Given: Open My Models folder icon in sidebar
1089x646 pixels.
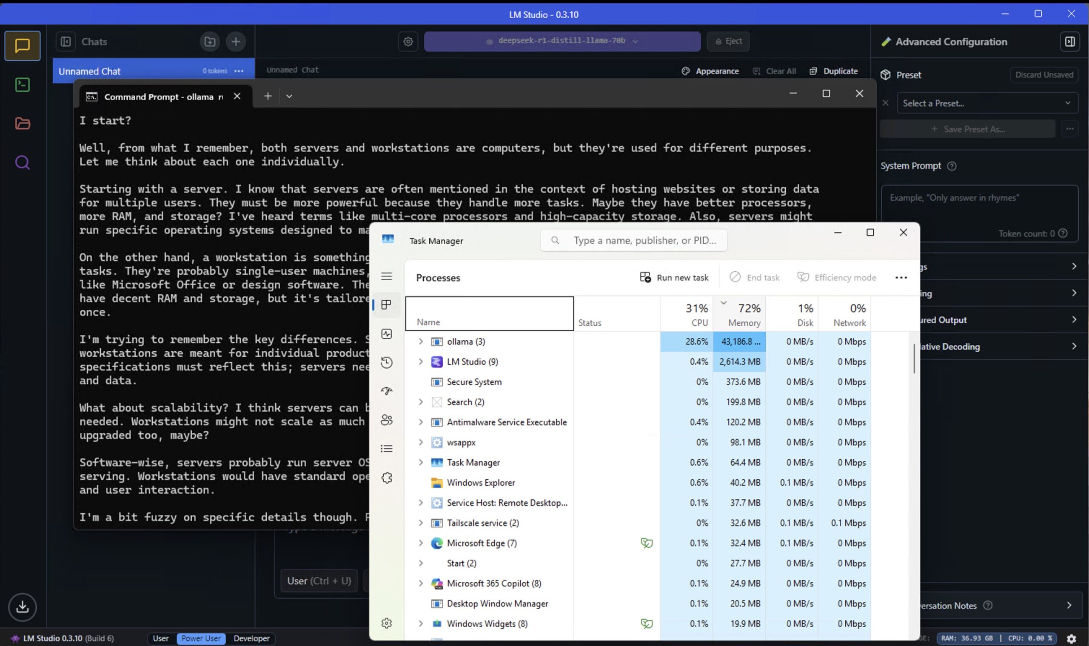Looking at the screenshot, I should pos(22,123).
